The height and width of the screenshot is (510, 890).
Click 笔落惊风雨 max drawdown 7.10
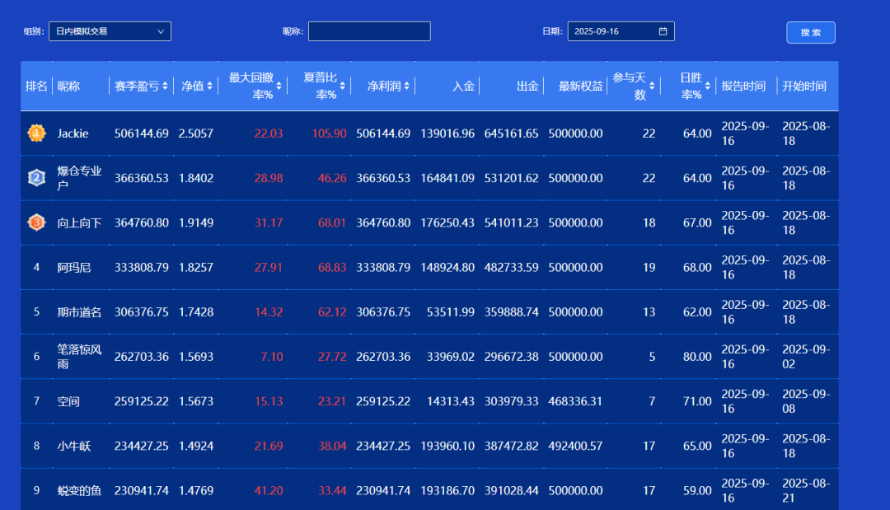coord(272,357)
